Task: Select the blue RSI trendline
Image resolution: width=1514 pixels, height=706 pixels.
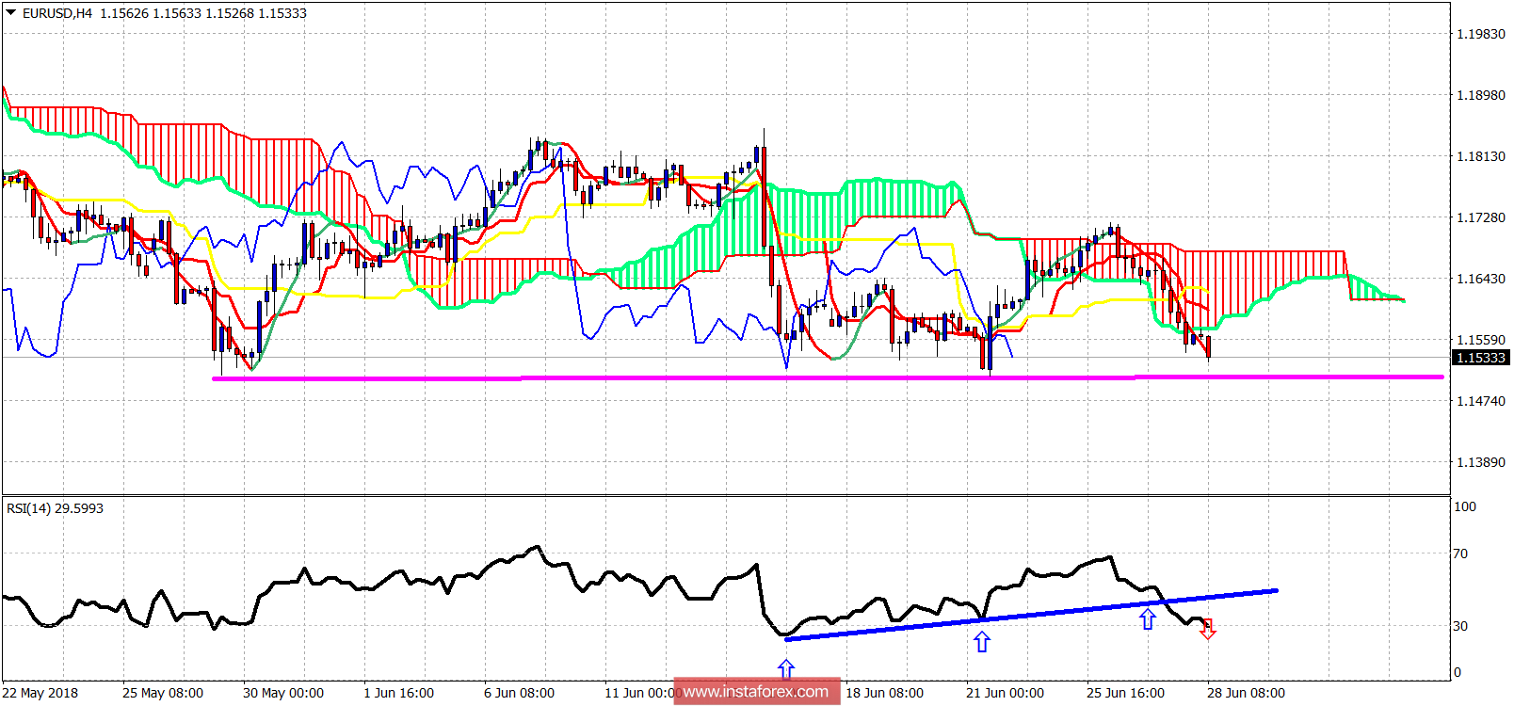Action: point(1031,616)
